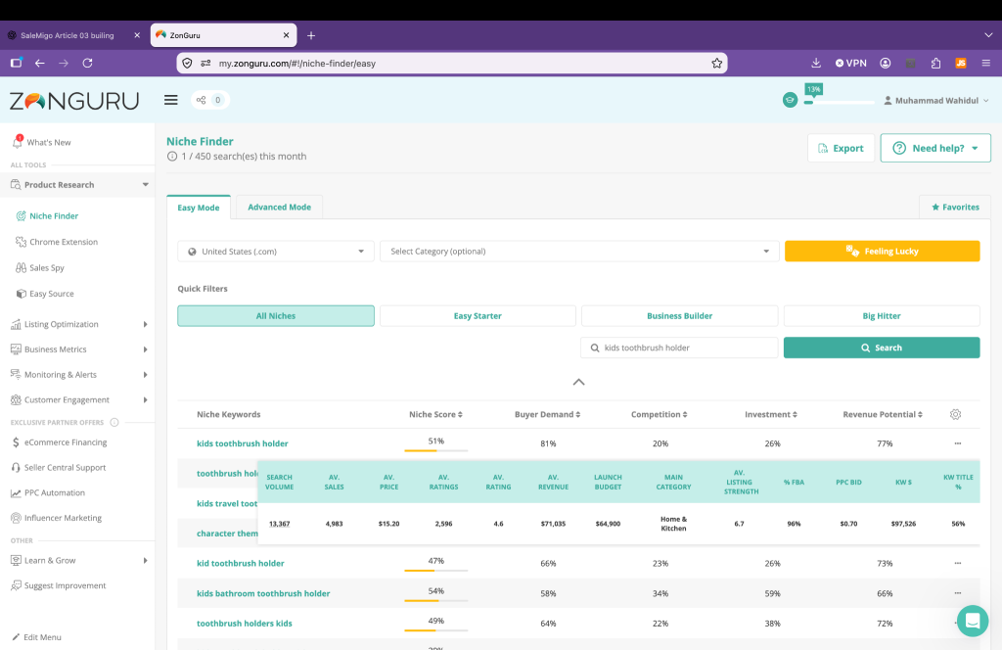This screenshot has width=1002, height=650.
Task: Switch to the Advanced Mode tab
Action: coord(279,208)
